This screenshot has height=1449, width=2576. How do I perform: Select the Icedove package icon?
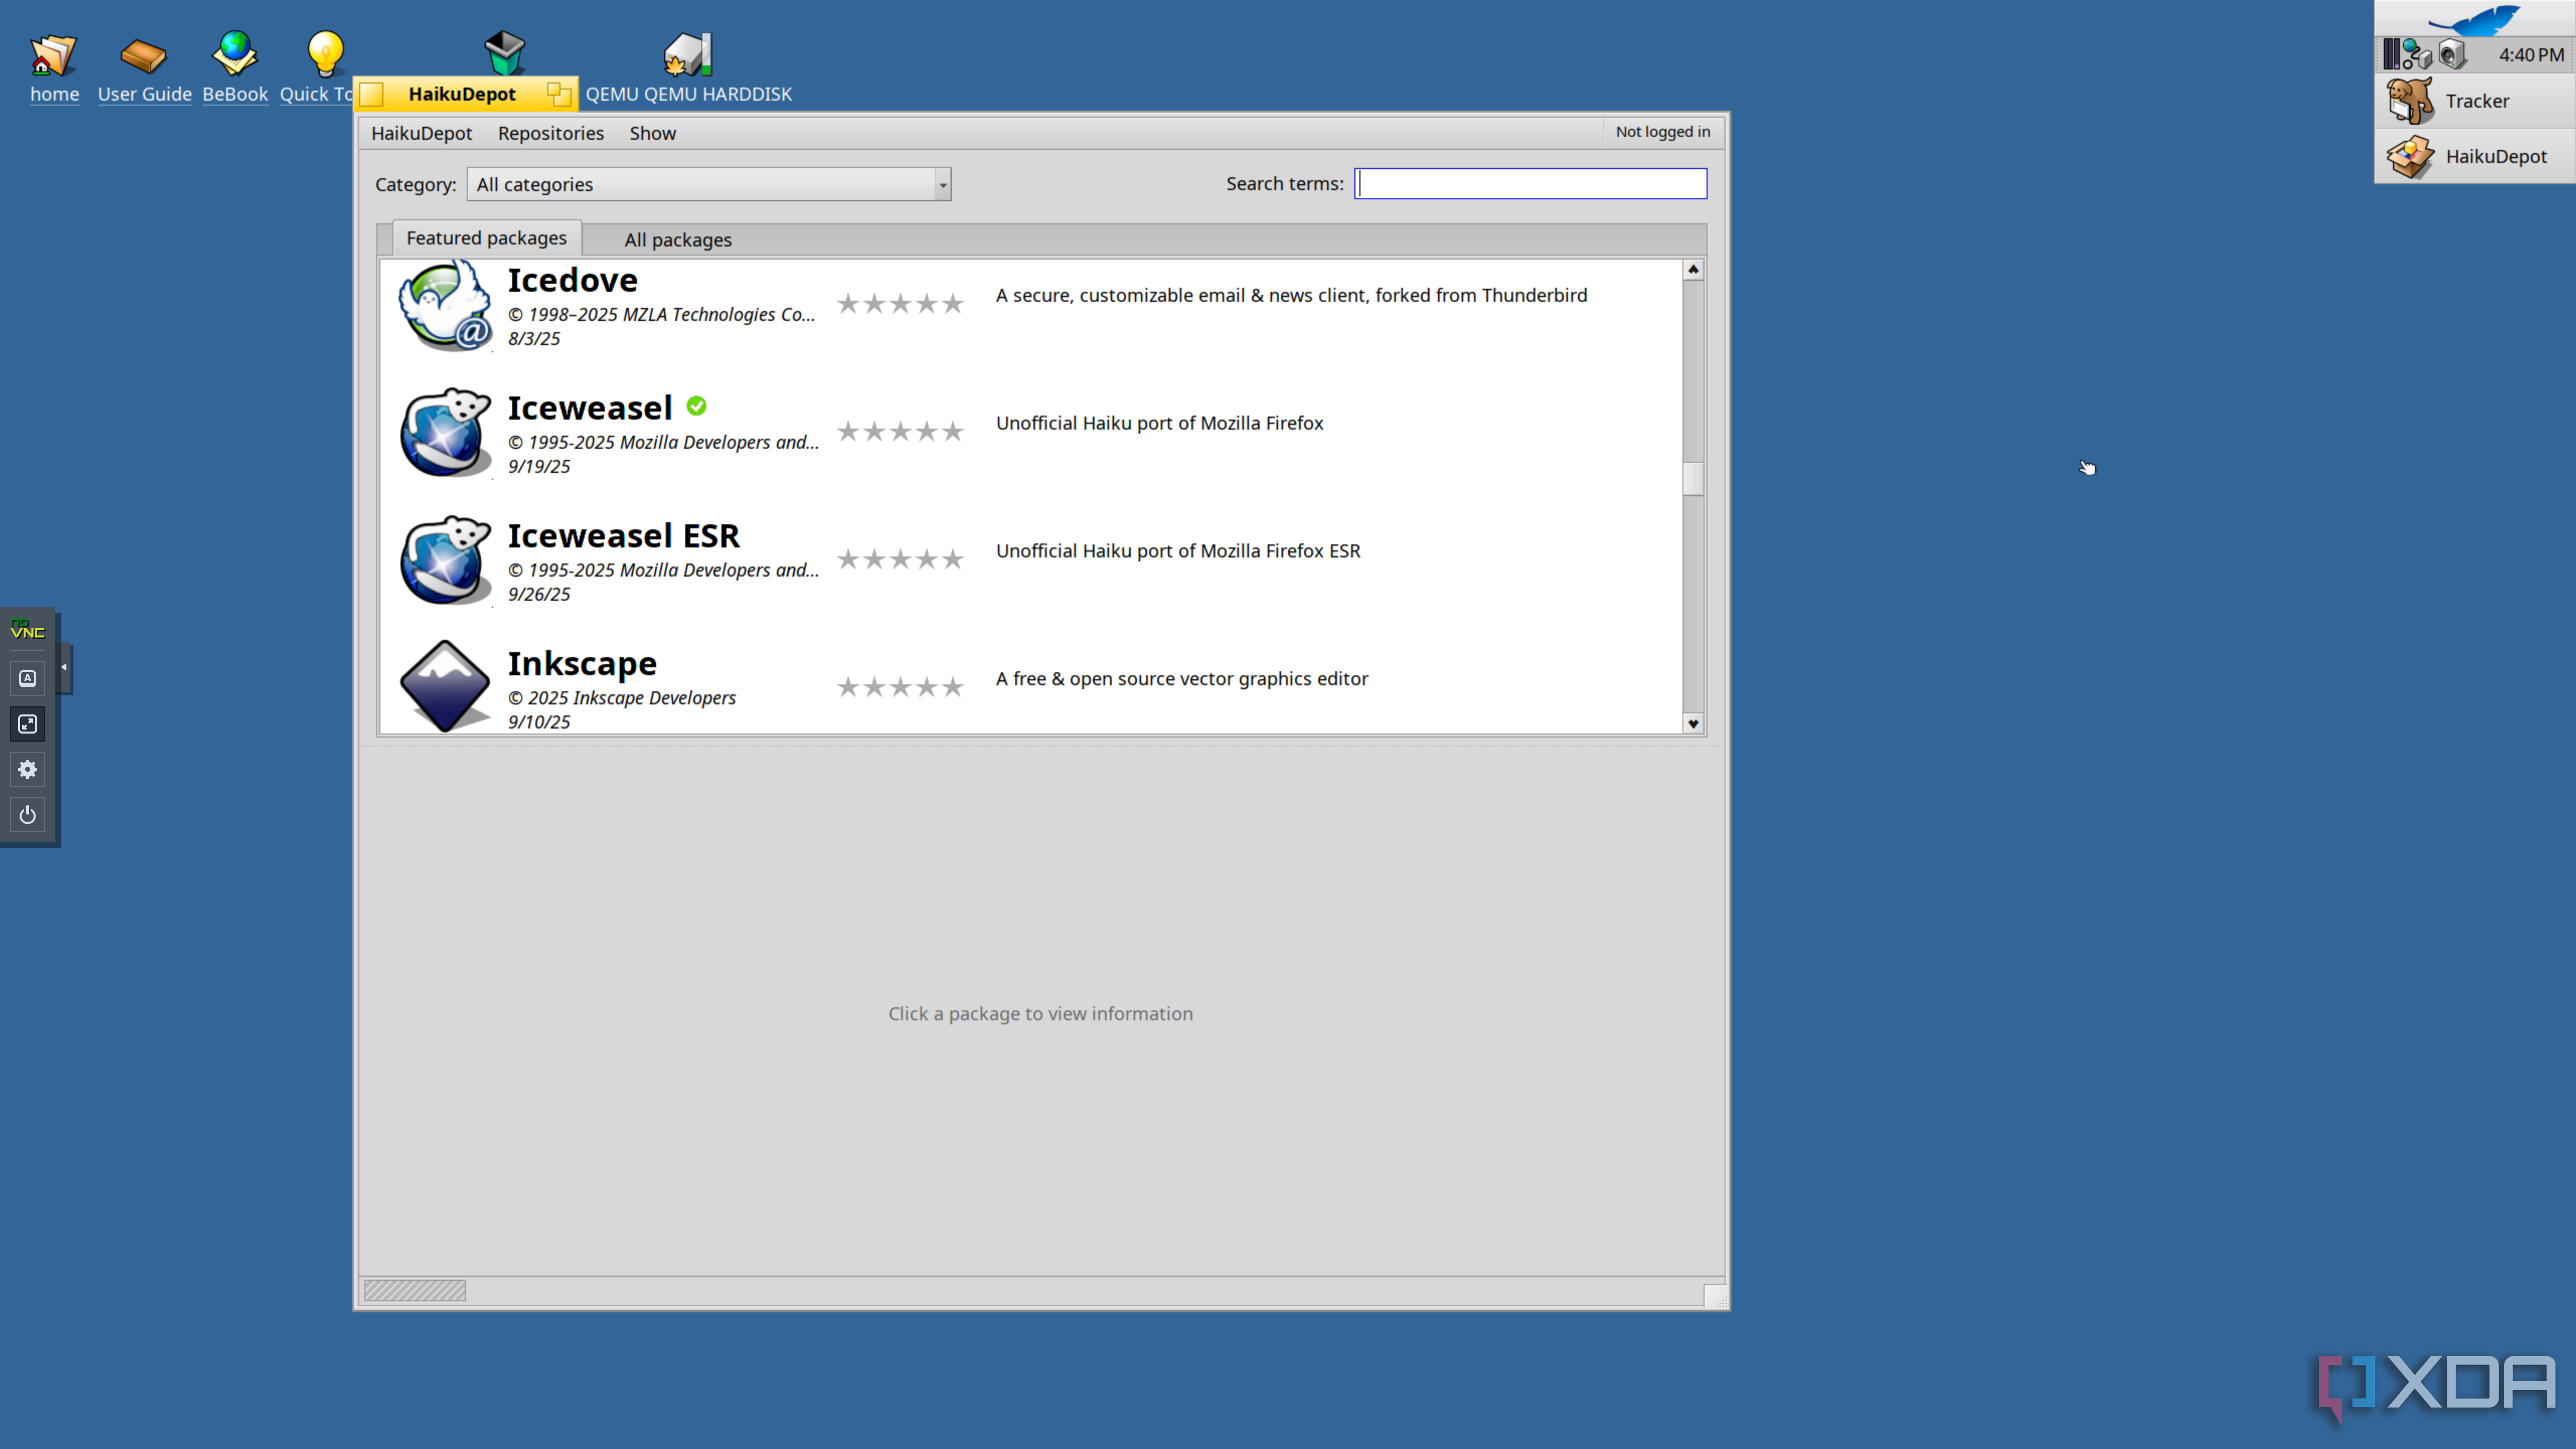coord(445,306)
